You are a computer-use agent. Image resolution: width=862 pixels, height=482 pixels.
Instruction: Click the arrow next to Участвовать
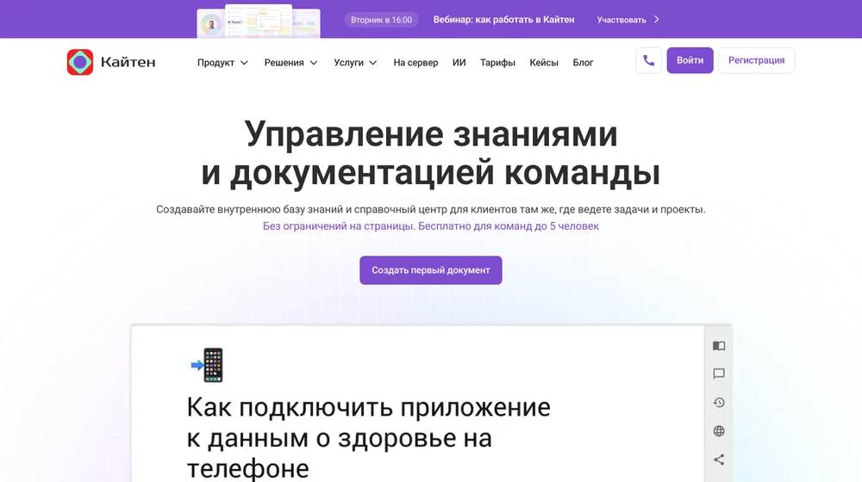click(656, 19)
